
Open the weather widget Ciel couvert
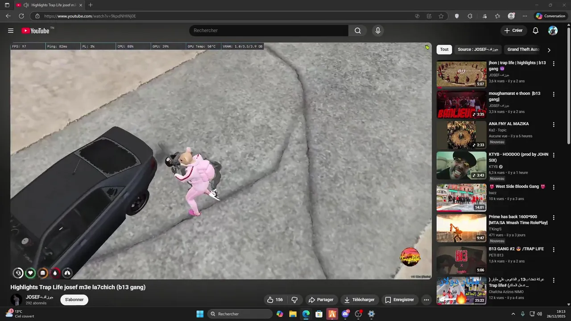(20, 314)
